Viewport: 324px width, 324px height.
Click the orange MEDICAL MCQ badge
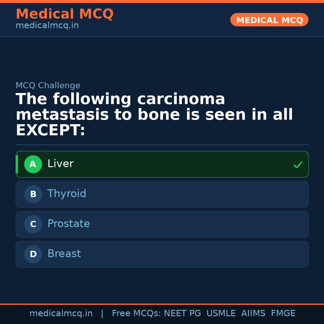pyautogui.click(x=269, y=20)
